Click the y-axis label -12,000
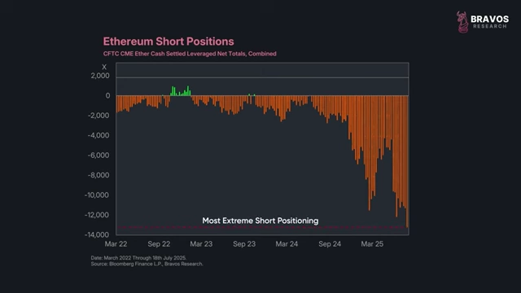 point(97,215)
